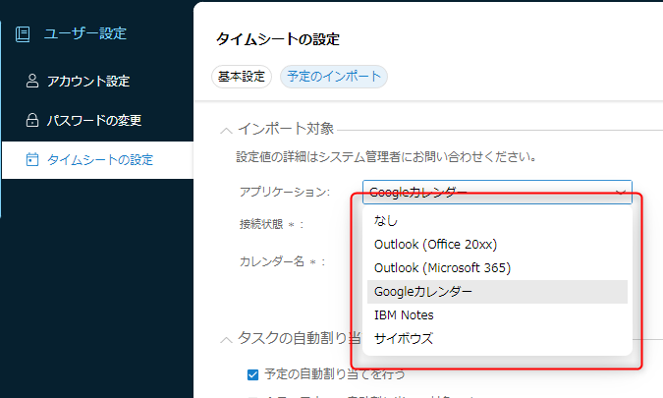Collapse the タスクの自動割り当て section chevron

coord(226,339)
